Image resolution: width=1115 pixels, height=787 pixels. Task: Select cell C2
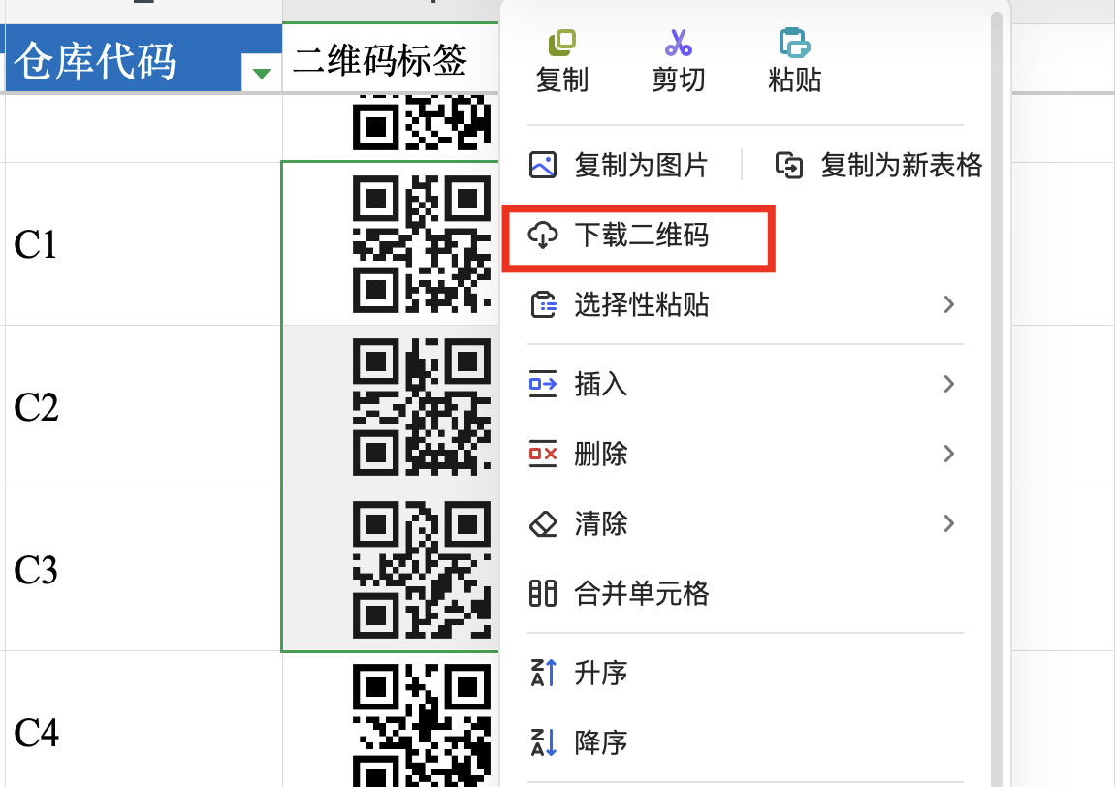143,407
